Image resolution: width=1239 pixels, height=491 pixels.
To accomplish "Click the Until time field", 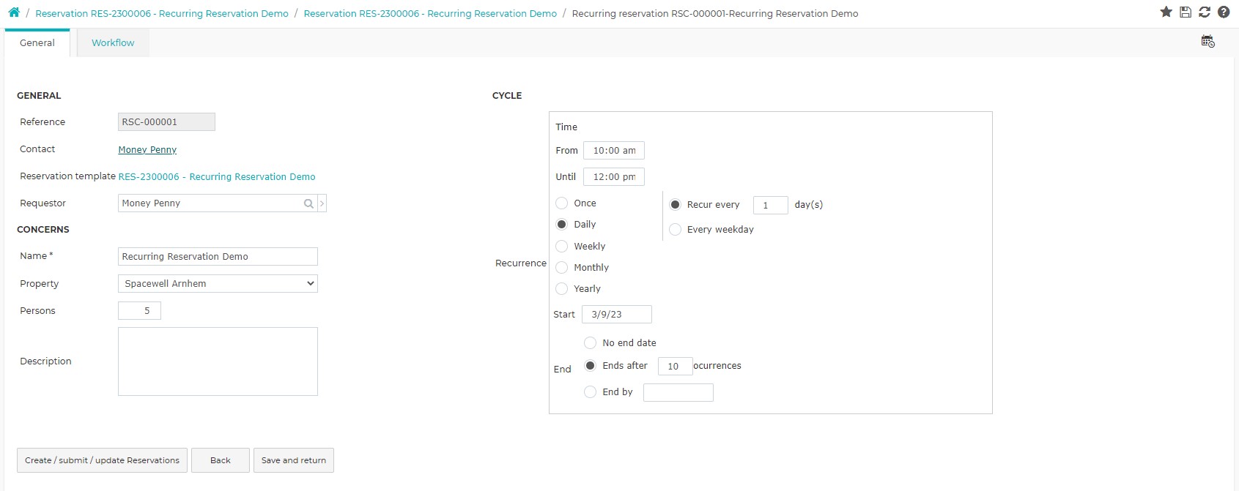I will 614,177.
